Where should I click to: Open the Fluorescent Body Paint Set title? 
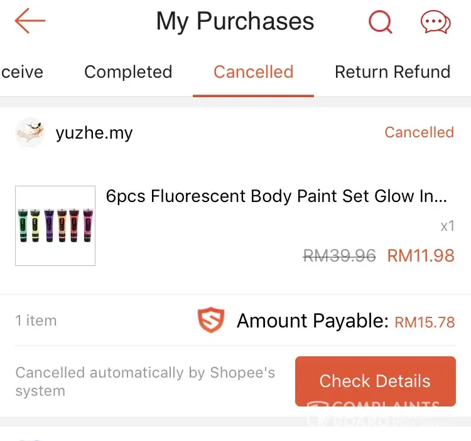click(x=276, y=196)
